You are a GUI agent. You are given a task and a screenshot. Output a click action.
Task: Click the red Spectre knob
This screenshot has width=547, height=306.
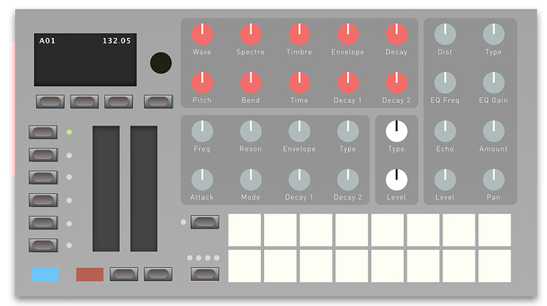click(251, 34)
